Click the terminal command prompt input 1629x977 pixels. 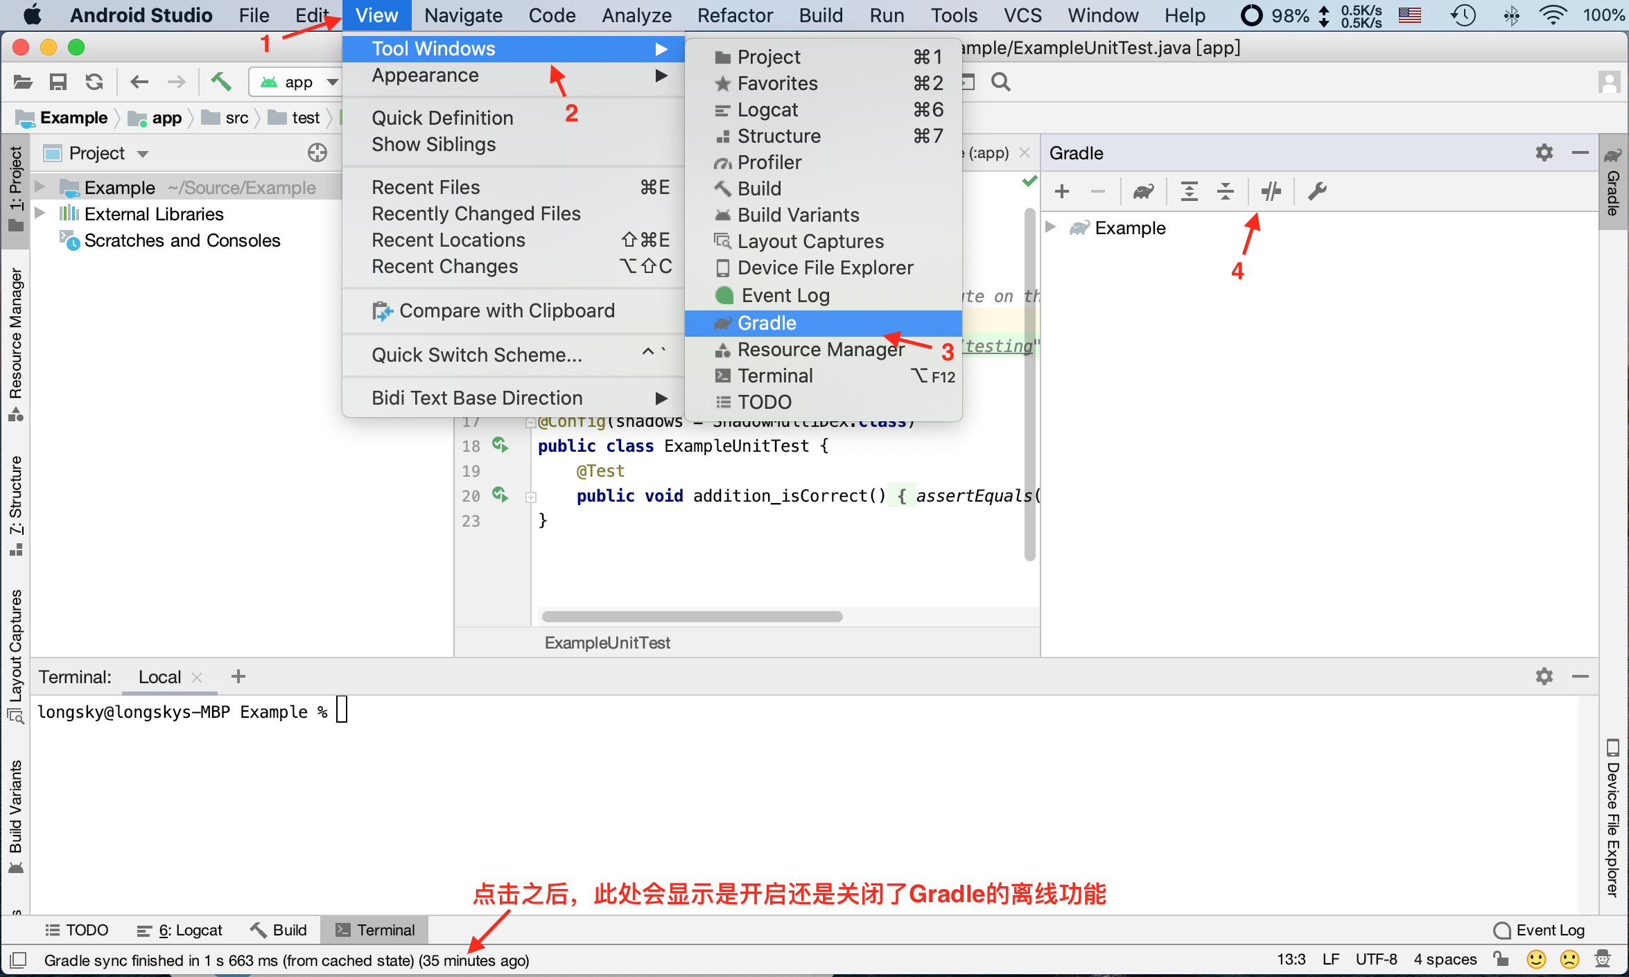click(342, 711)
